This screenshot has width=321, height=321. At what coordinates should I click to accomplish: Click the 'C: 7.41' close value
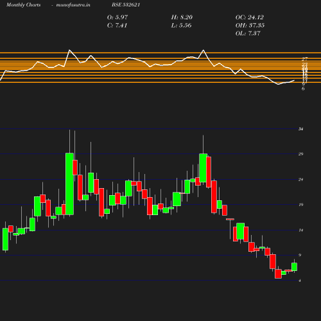coord(117,25)
